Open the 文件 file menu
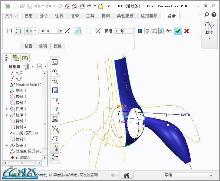This screenshot has width=220, height=181. click(x=11, y=16)
